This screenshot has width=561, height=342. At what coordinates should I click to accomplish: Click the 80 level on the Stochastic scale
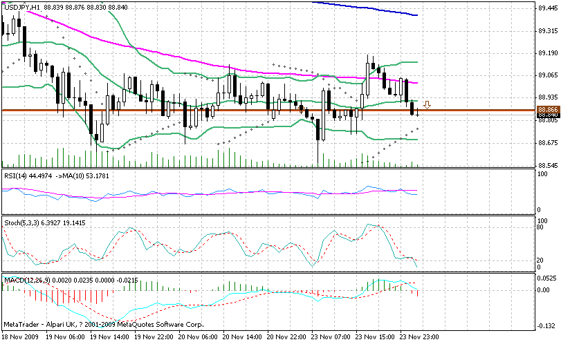(541, 227)
